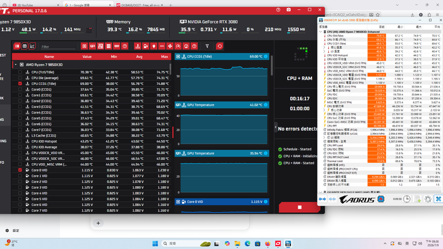The image size is (443, 249).
Task: Click the plus button below OCCT window
Action: point(98,223)
